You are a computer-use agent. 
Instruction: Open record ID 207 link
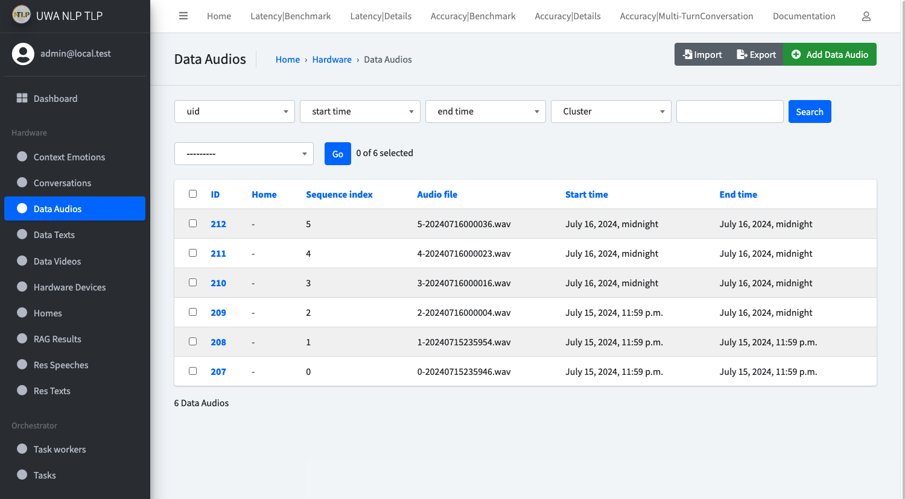point(218,372)
